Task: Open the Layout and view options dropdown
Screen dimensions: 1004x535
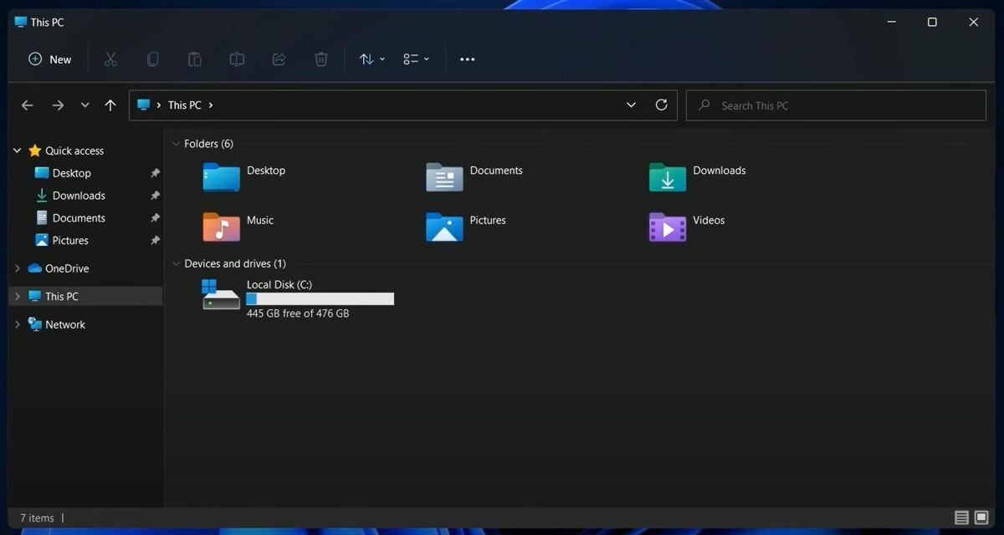Action: [416, 59]
